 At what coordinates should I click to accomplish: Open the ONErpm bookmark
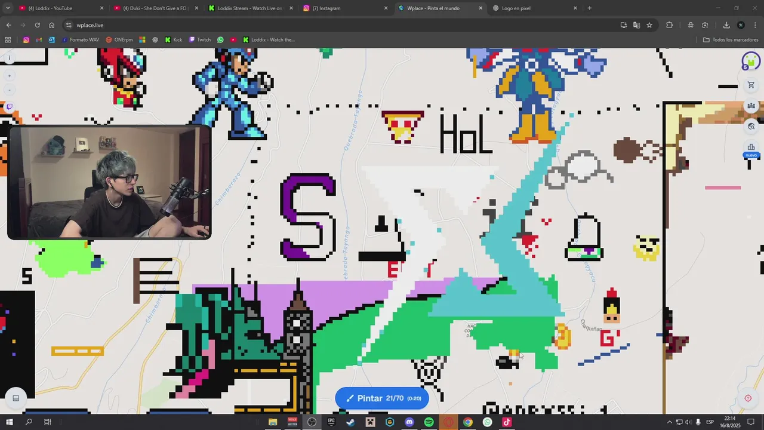(x=119, y=40)
